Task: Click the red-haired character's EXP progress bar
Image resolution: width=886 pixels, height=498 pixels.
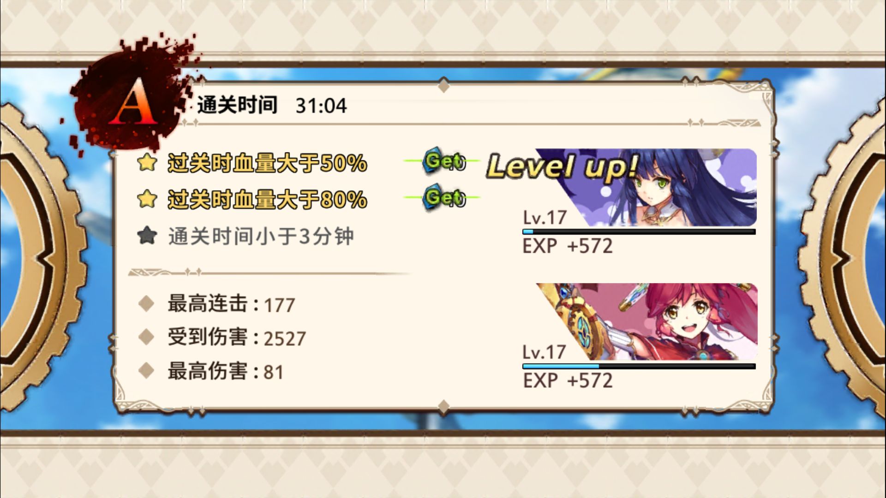Action: tap(639, 367)
